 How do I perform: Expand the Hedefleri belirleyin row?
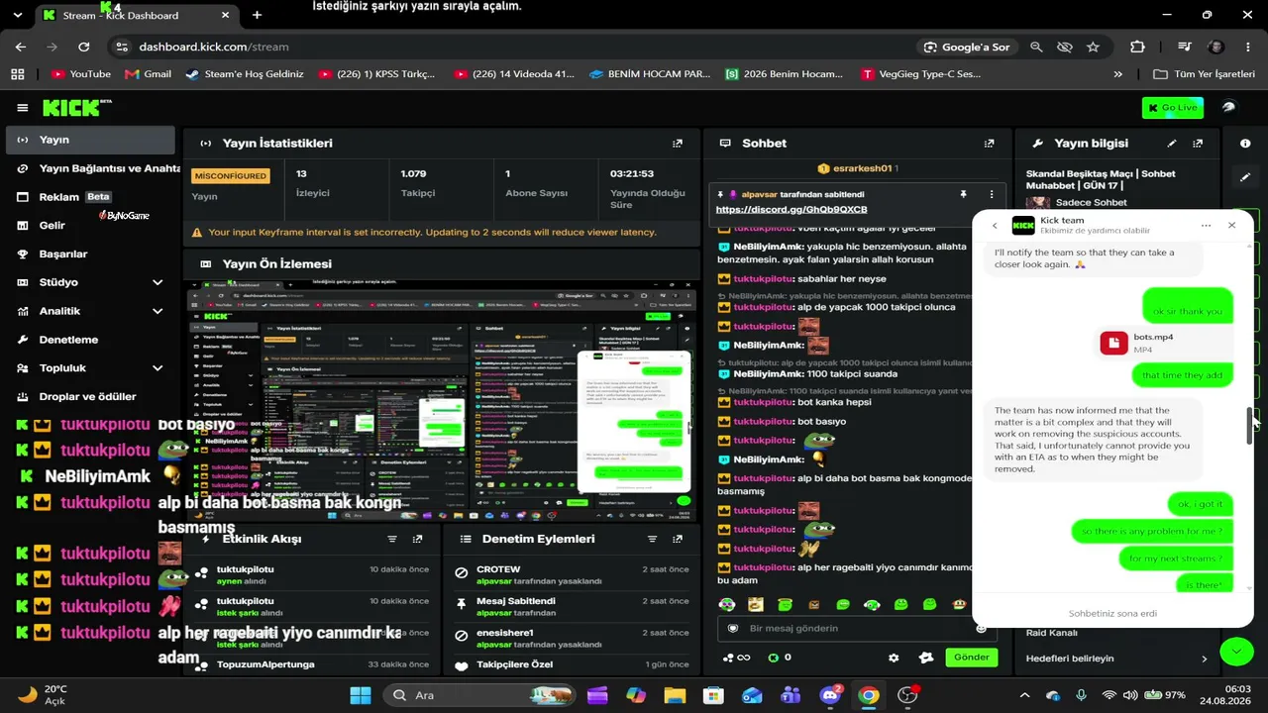(x=1117, y=659)
